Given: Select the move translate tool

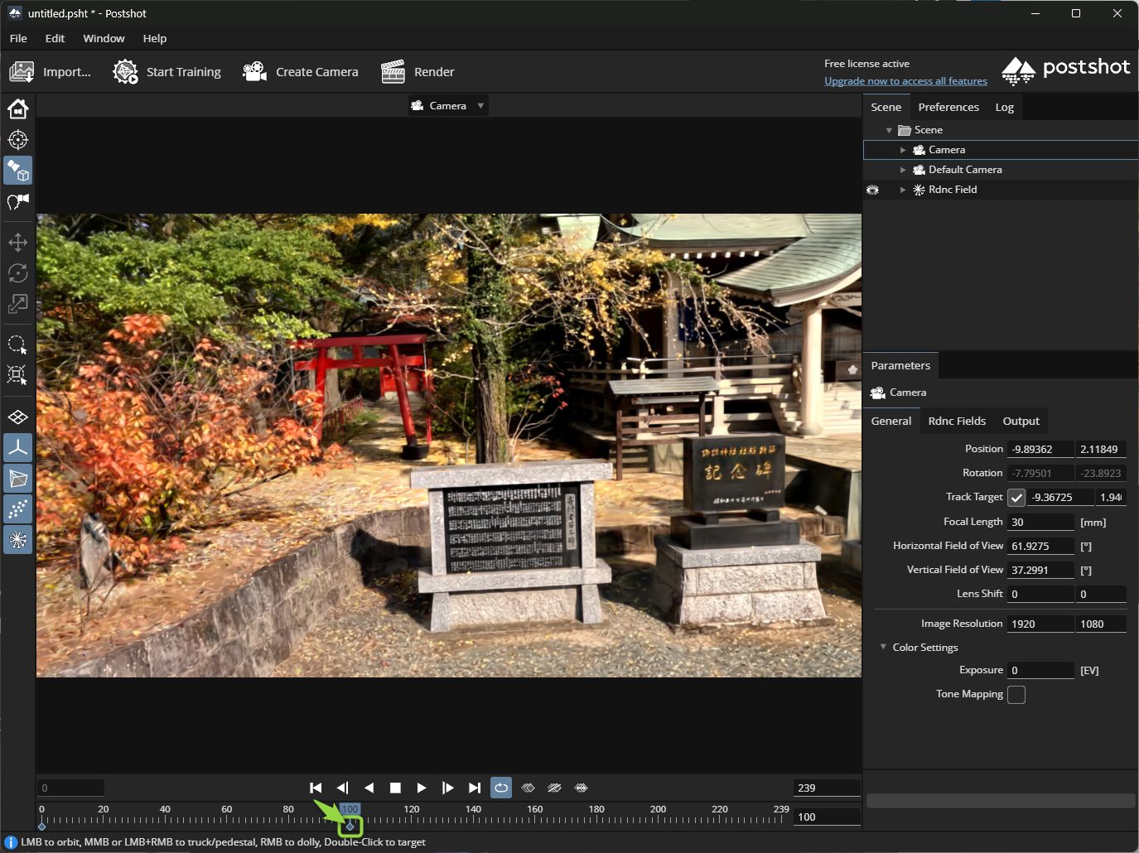Looking at the screenshot, I should (17, 243).
